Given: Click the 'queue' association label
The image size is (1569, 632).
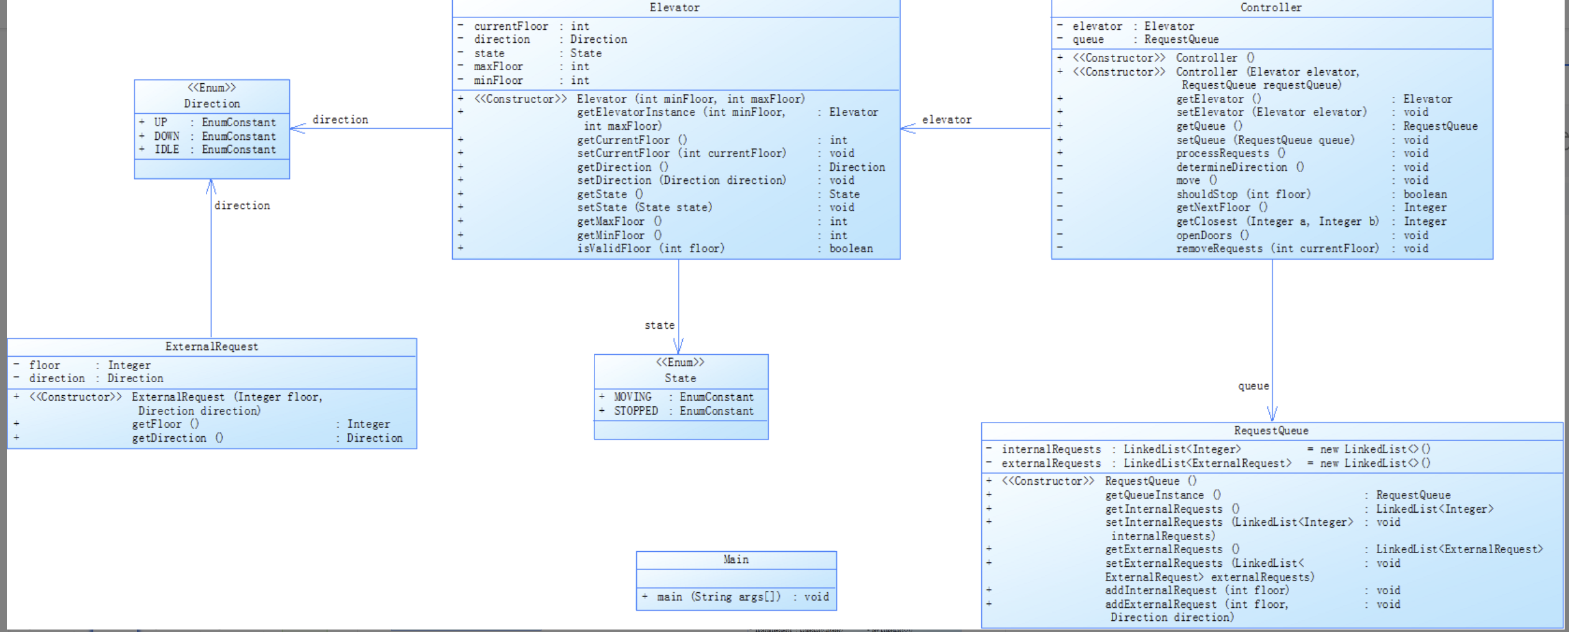Looking at the screenshot, I should [1253, 386].
